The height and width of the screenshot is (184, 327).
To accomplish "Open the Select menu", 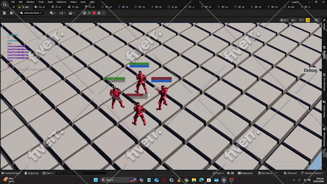I will click(73, 2).
